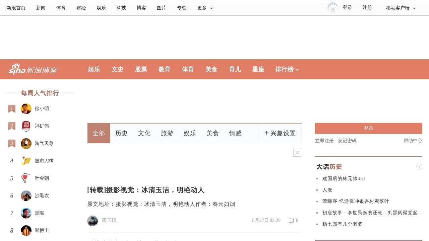Expand the 移动客户端 dropdown
Image resolution: width=429 pixels, height=241 pixels.
coord(401,8)
